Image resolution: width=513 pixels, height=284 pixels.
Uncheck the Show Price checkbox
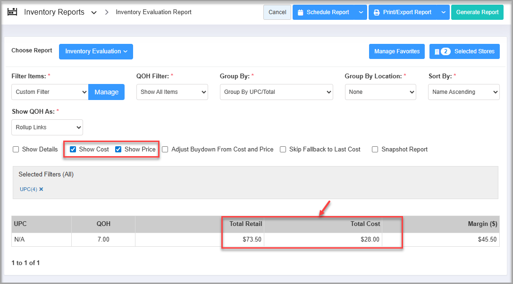click(x=118, y=150)
